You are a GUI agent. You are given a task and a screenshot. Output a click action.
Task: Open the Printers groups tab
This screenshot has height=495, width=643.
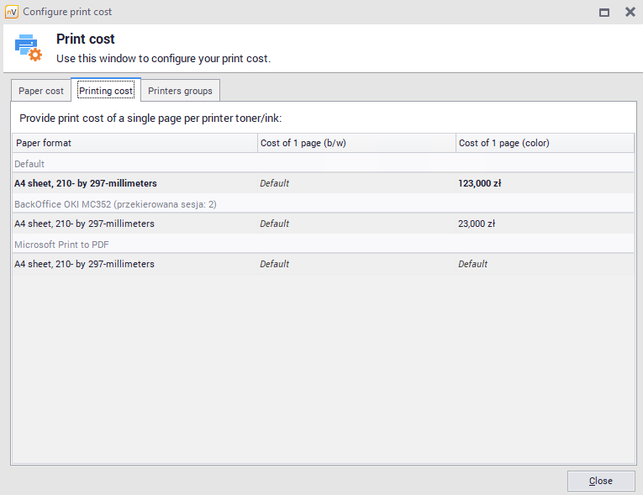180,91
